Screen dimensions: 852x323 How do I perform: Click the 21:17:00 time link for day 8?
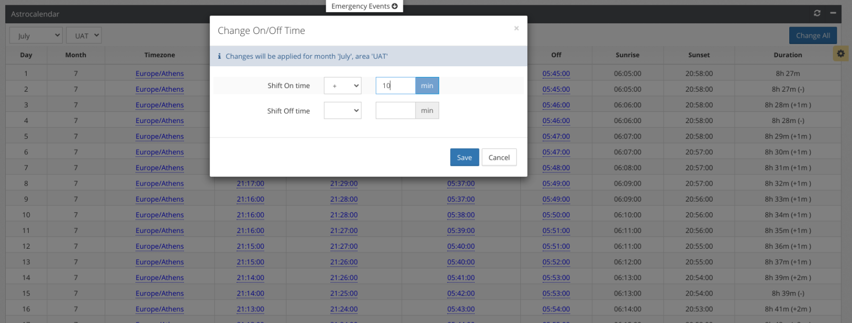[x=250, y=184]
